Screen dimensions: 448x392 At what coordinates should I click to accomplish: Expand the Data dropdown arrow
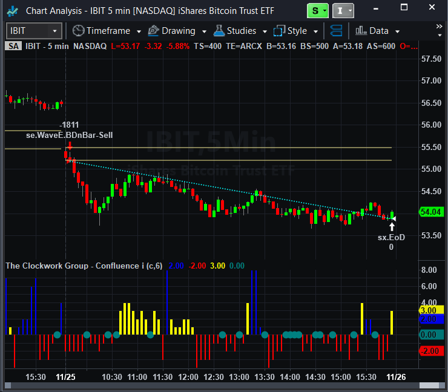(397, 31)
